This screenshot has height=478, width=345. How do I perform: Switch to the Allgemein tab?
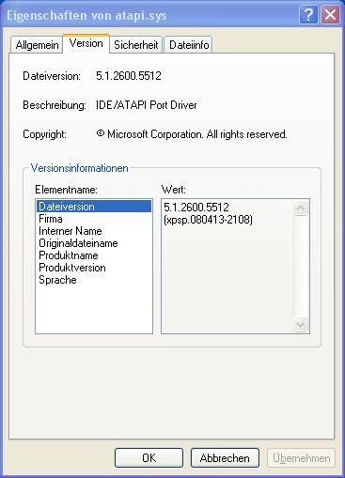coord(37,45)
